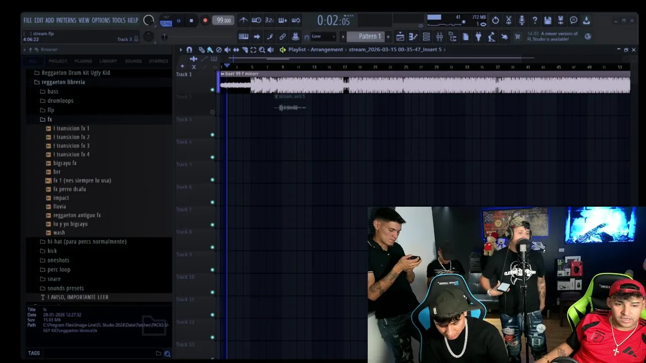Viewport: 646px width, 363px height.
Task: Pause playback using the pause button
Action: [x=179, y=21]
